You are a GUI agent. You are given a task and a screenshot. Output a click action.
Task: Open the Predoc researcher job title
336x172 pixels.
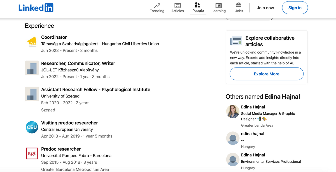coord(61,149)
